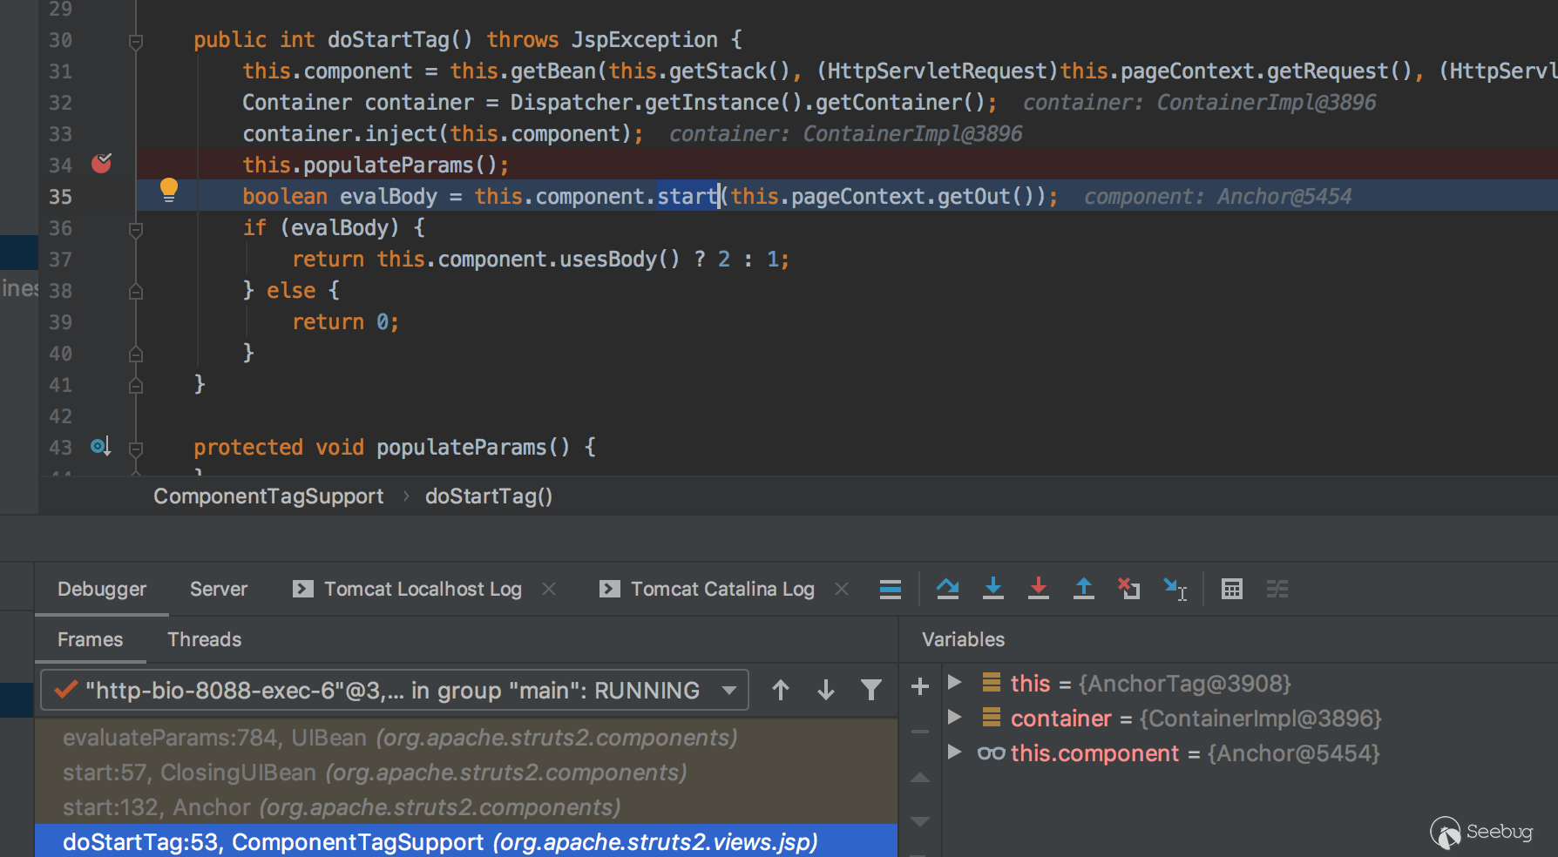Expand the 'this' AnchorTag variable
1558x857 pixels.
coord(954,683)
